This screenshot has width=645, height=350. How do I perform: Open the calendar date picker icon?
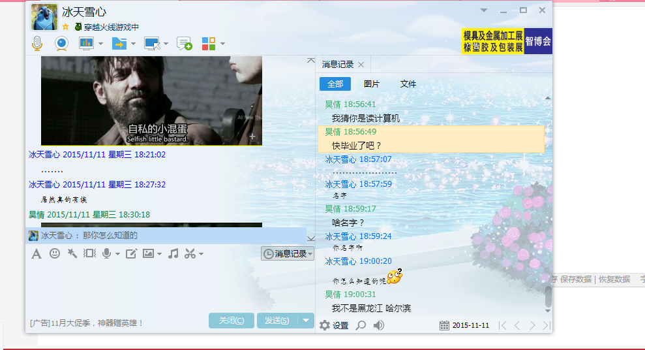[x=444, y=325]
